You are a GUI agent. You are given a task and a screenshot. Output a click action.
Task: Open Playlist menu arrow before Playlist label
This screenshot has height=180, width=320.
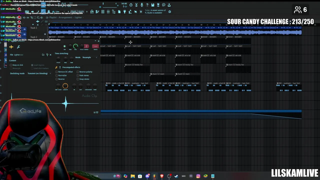(47, 17)
